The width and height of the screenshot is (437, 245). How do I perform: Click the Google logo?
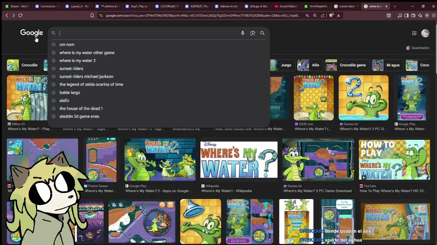pyautogui.click(x=31, y=33)
